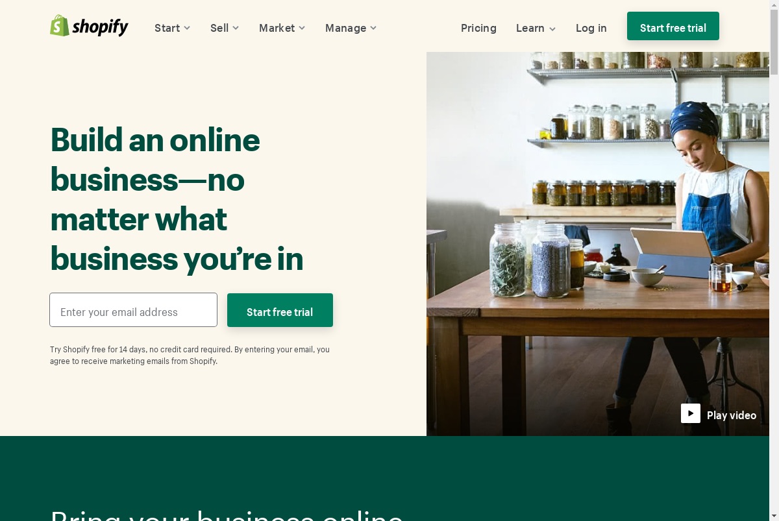Expand the Sell dropdown chevron
The image size is (779, 521).
click(x=236, y=28)
